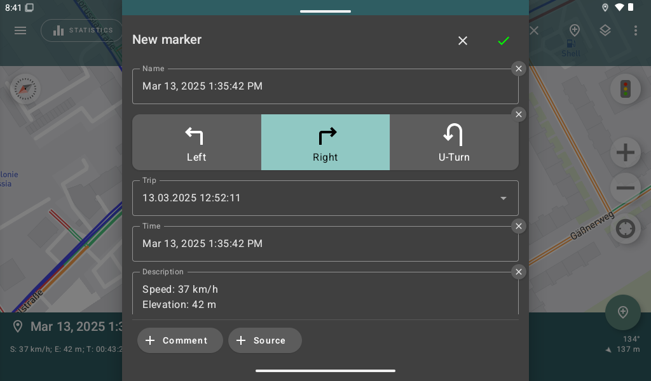Open the overflow three-dot menu
Screen dimensions: 651x381
(x=636, y=30)
